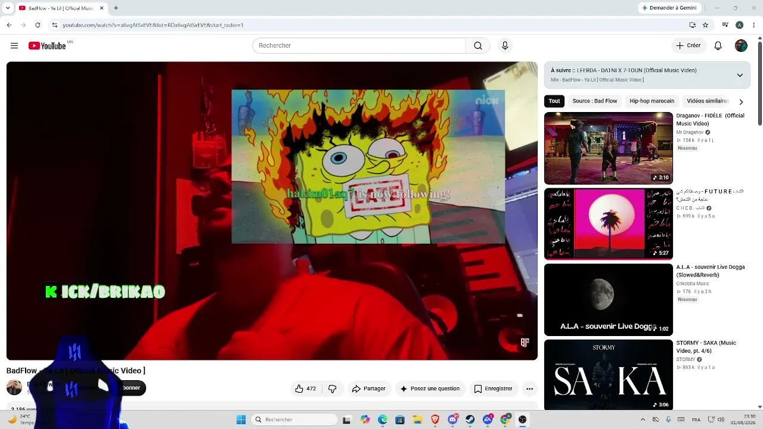Select the "Source : Bad Flow" chip

tap(595, 101)
